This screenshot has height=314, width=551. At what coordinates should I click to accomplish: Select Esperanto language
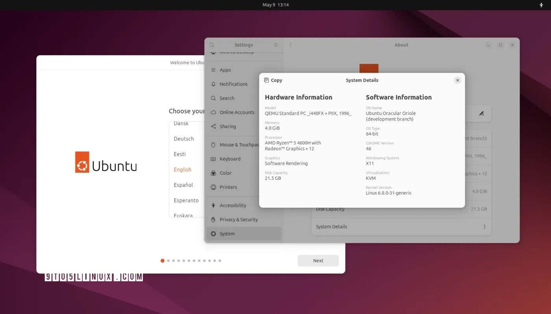click(x=186, y=200)
